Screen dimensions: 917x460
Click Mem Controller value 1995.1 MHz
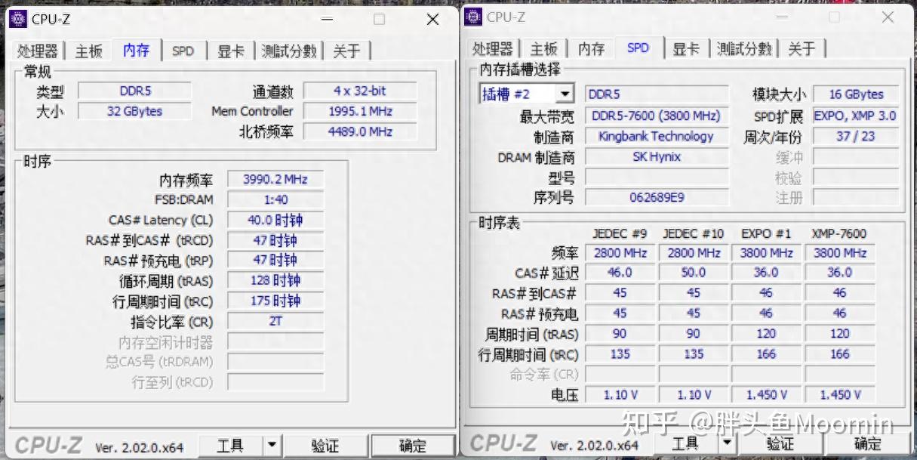coord(360,111)
